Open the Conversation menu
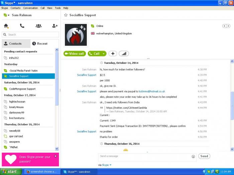 [x=30, y=8]
